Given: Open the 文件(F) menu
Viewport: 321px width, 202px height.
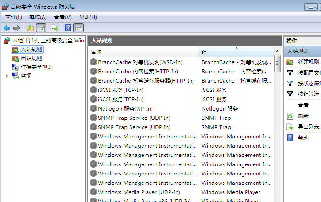Looking at the screenshot, I should (14, 17).
